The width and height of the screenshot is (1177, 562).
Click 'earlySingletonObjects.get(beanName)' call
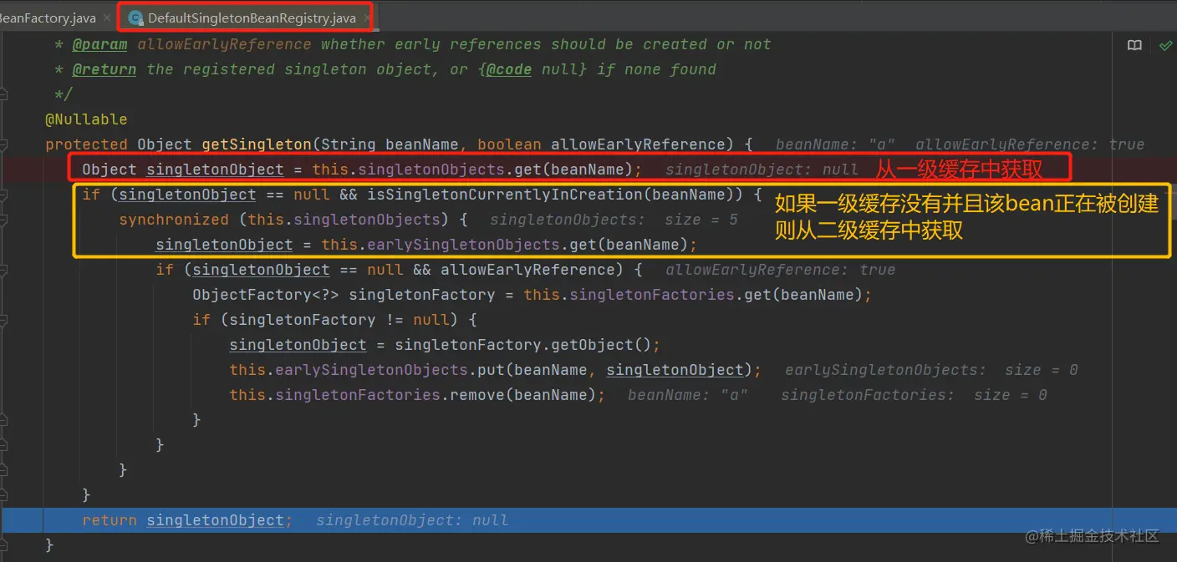tap(526, 245)
